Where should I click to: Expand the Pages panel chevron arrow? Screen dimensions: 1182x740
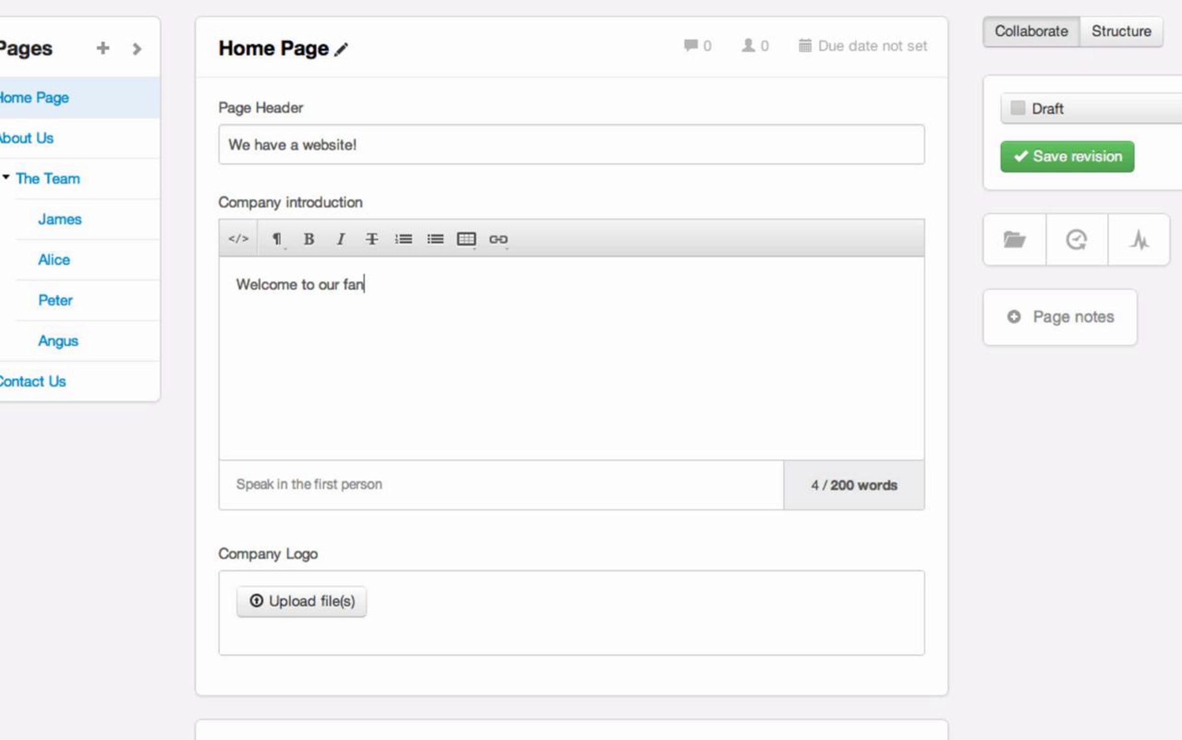click(x=137, y=49)
